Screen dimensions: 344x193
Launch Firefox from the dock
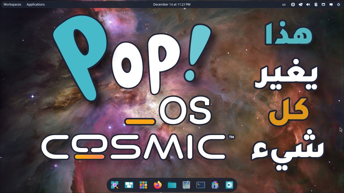point(158,185)
